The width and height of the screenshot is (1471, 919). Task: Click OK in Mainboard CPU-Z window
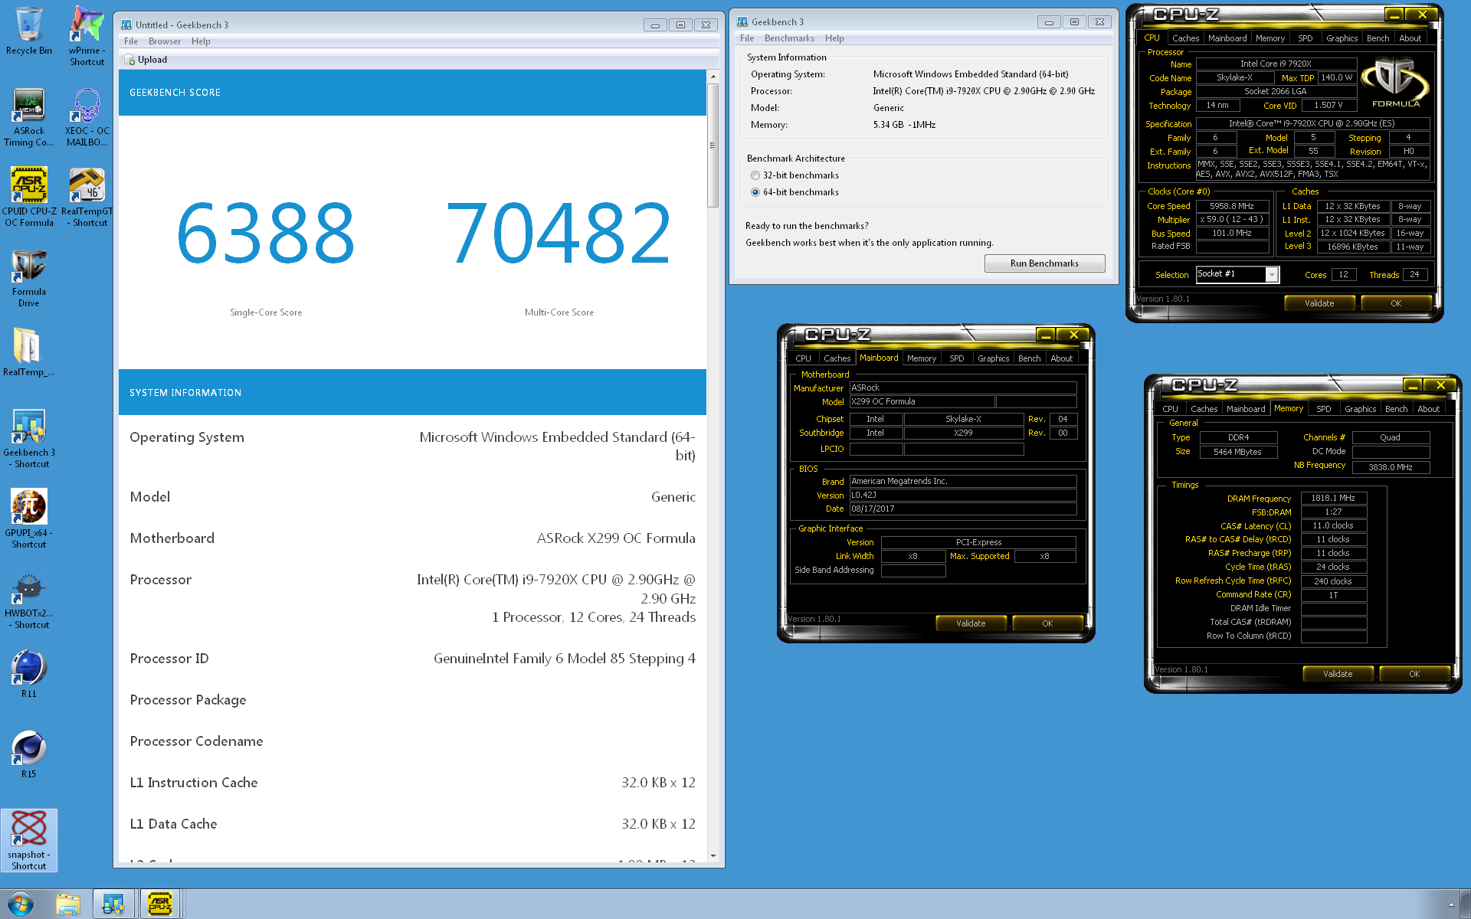1047,623
